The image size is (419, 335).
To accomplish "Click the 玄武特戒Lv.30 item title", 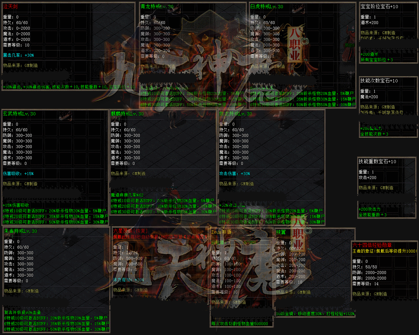I will click(19, 114).
